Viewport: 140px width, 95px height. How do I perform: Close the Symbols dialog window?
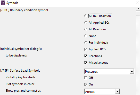137,3
